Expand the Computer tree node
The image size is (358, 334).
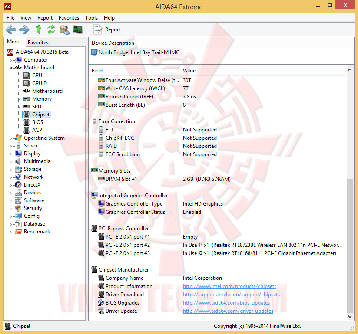coord(10,60)
